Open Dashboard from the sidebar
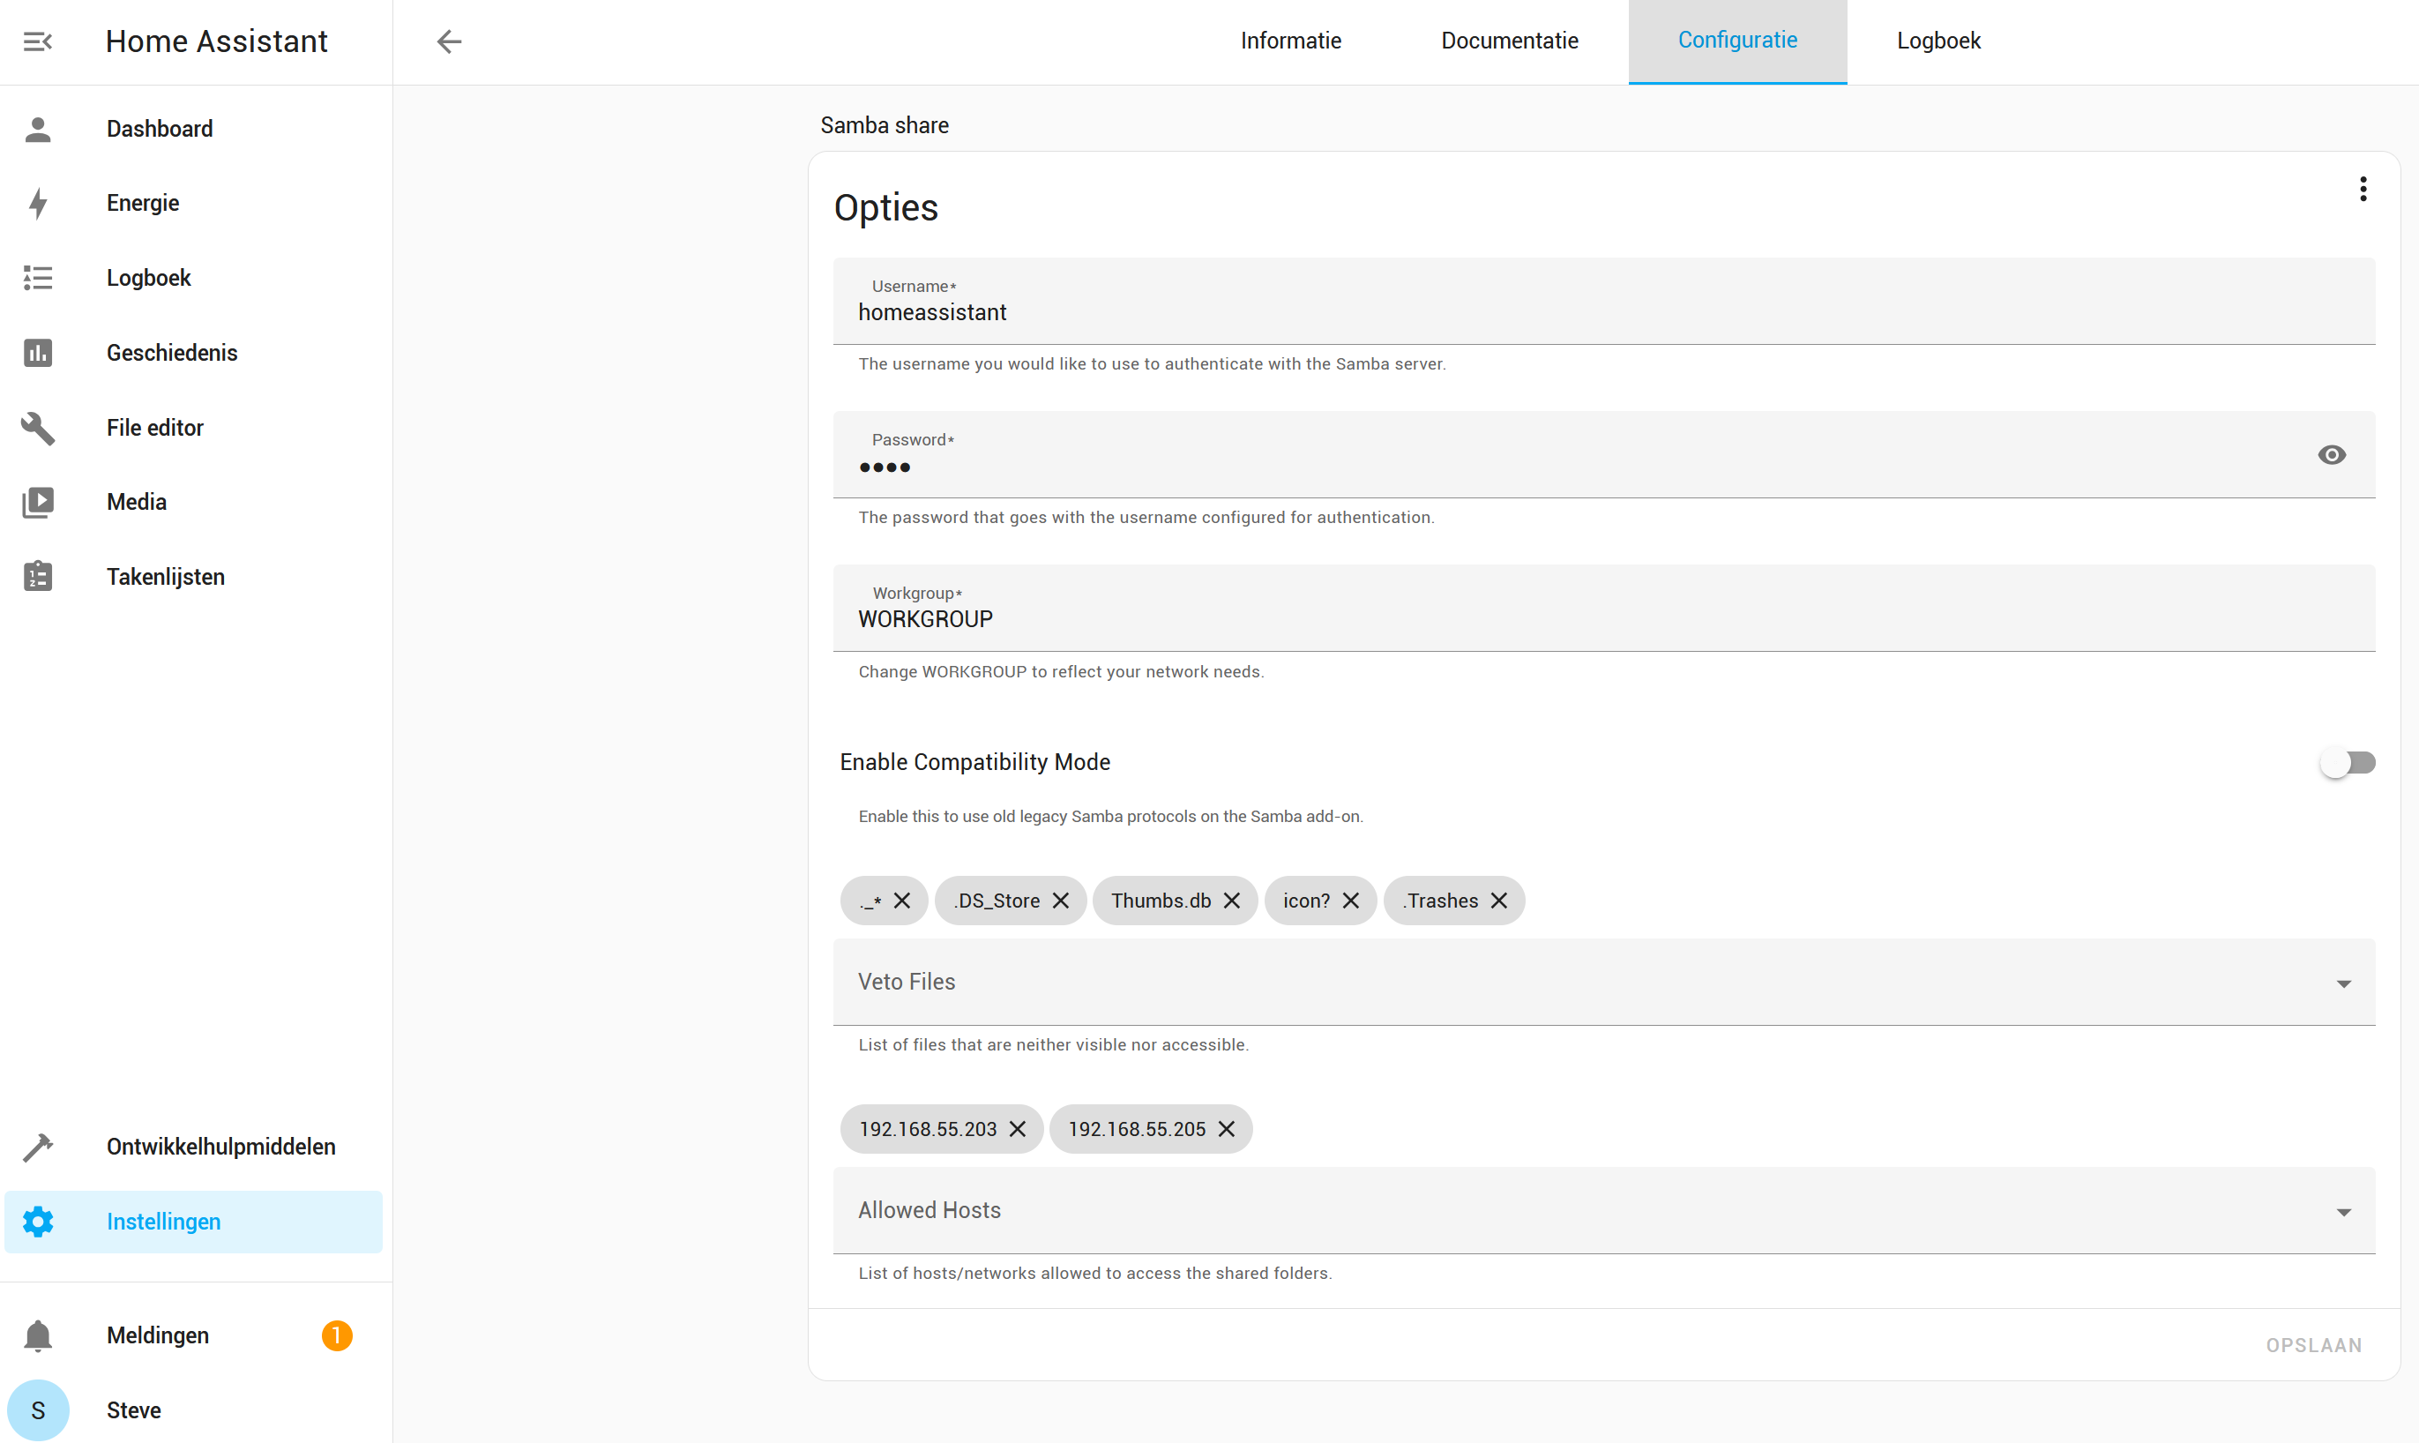2419x1443 pixels. (193, 129)
